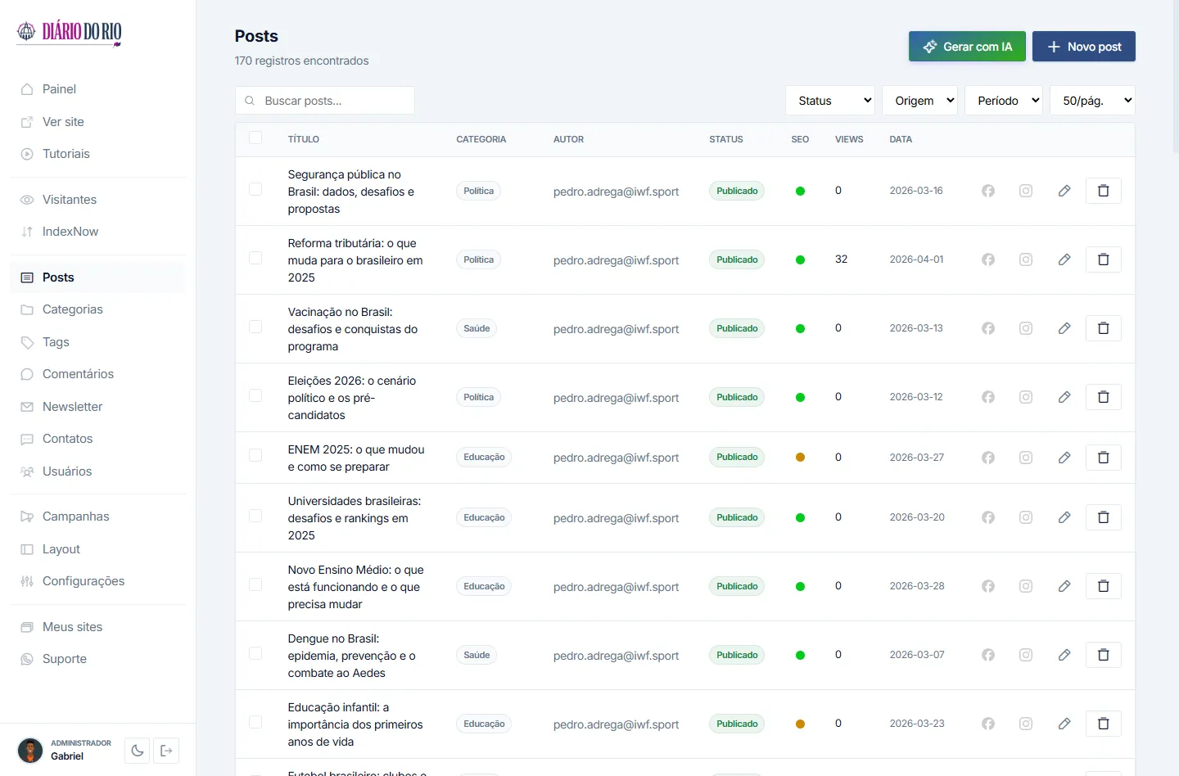The height and width of the screenshot is (776, 1179).
Task: Check the select-all checkbox in table header
Action: [x=255, y=138]
